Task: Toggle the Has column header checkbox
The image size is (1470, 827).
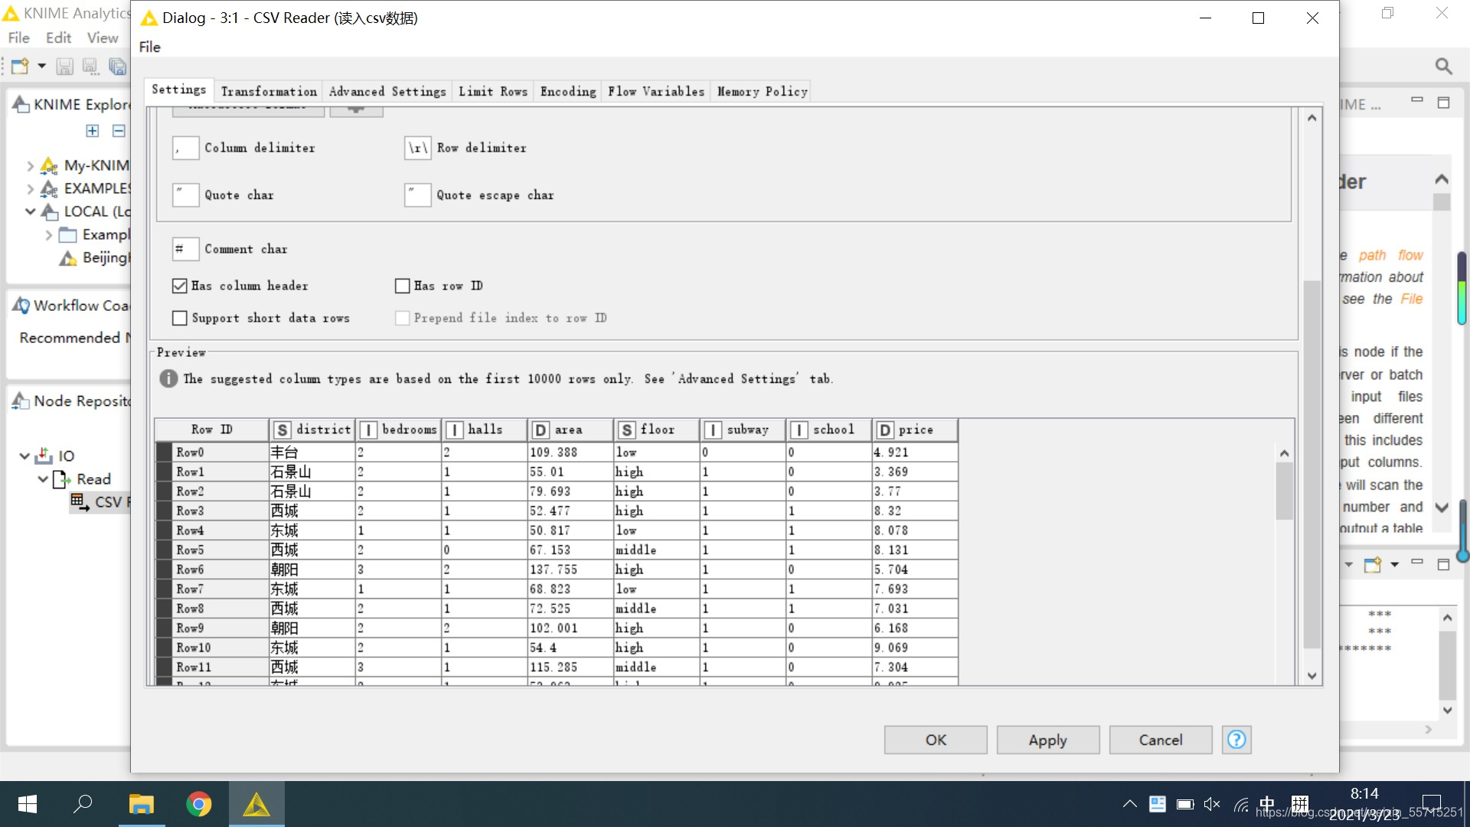Action: pyautogui.click(x=180, y=286)
